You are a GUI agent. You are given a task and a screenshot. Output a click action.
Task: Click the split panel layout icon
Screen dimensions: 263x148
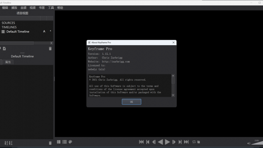(x=59, y=142)
